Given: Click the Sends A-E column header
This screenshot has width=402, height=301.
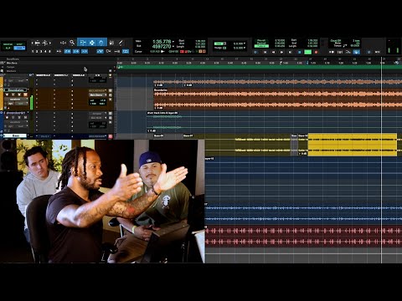Looking at the screenshot, I should click(x=79, y=75).
